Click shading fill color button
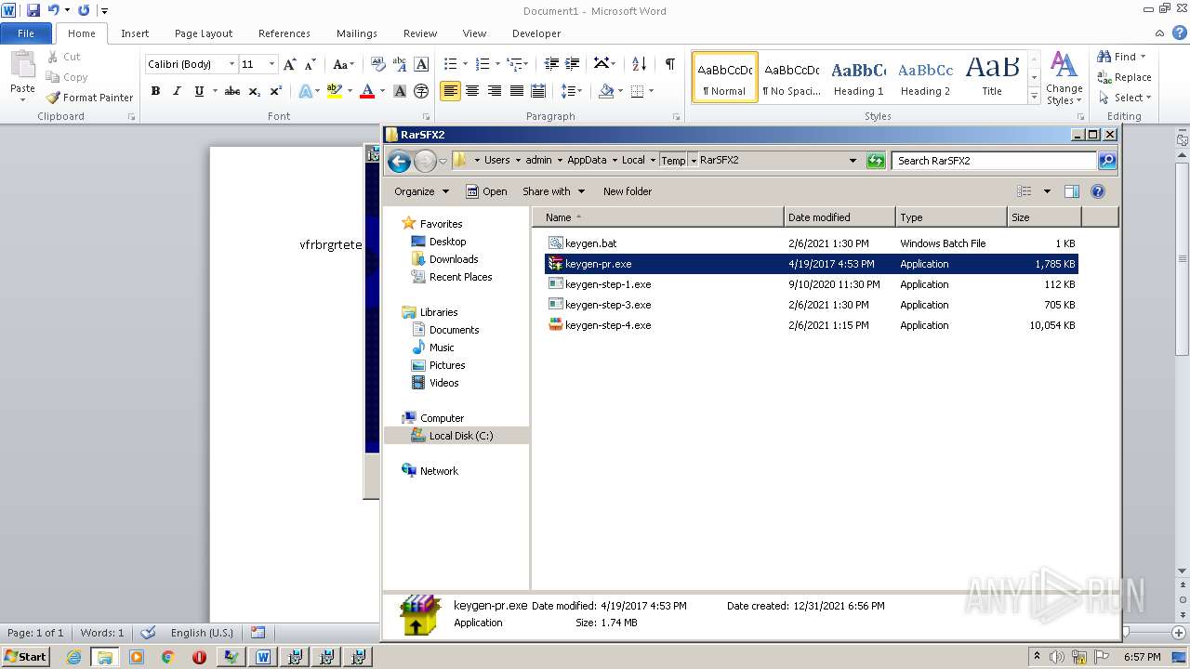This screenshot has height=669, width=1190. tap(606, 91)
